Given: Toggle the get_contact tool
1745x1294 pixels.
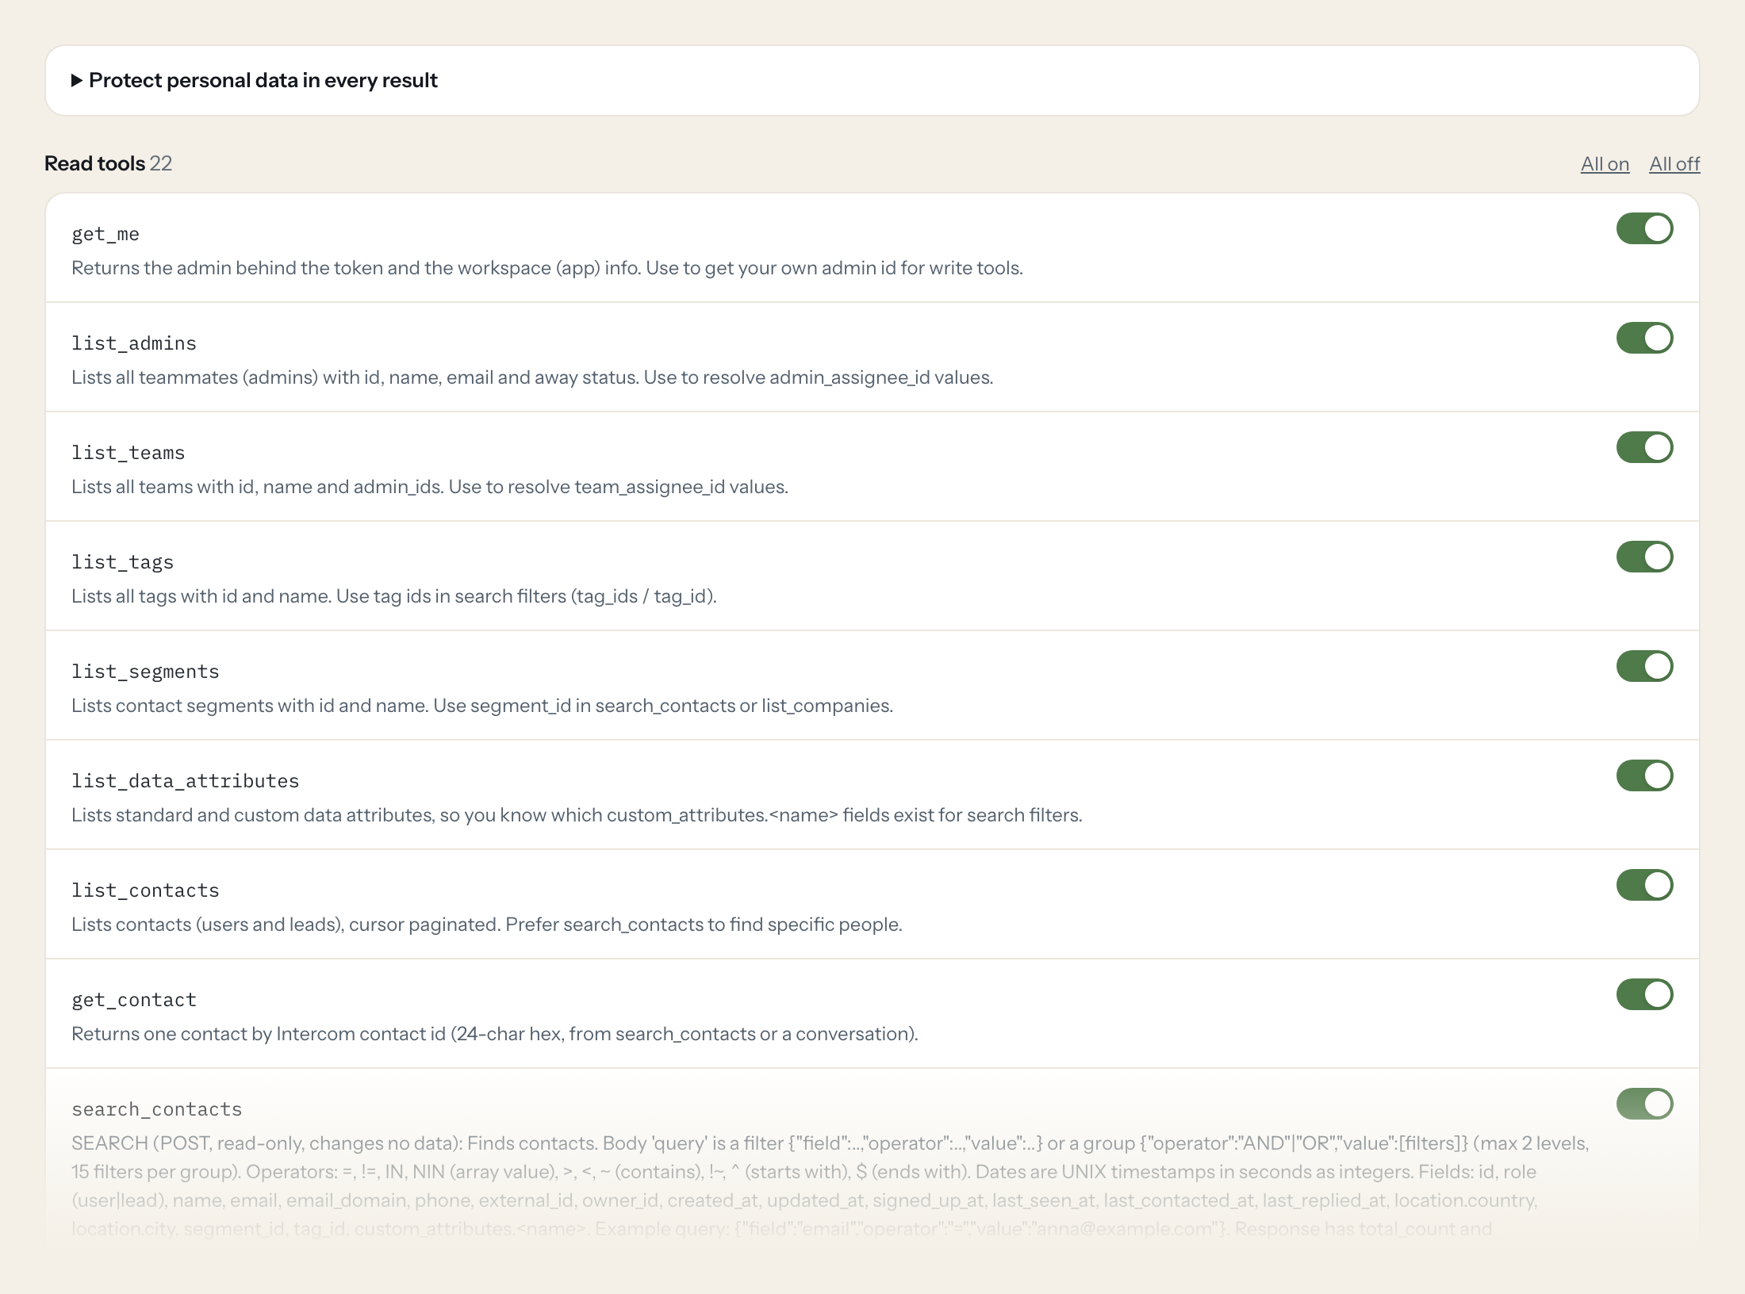Looking at the screenshot, I should (x=1644, y=994).
